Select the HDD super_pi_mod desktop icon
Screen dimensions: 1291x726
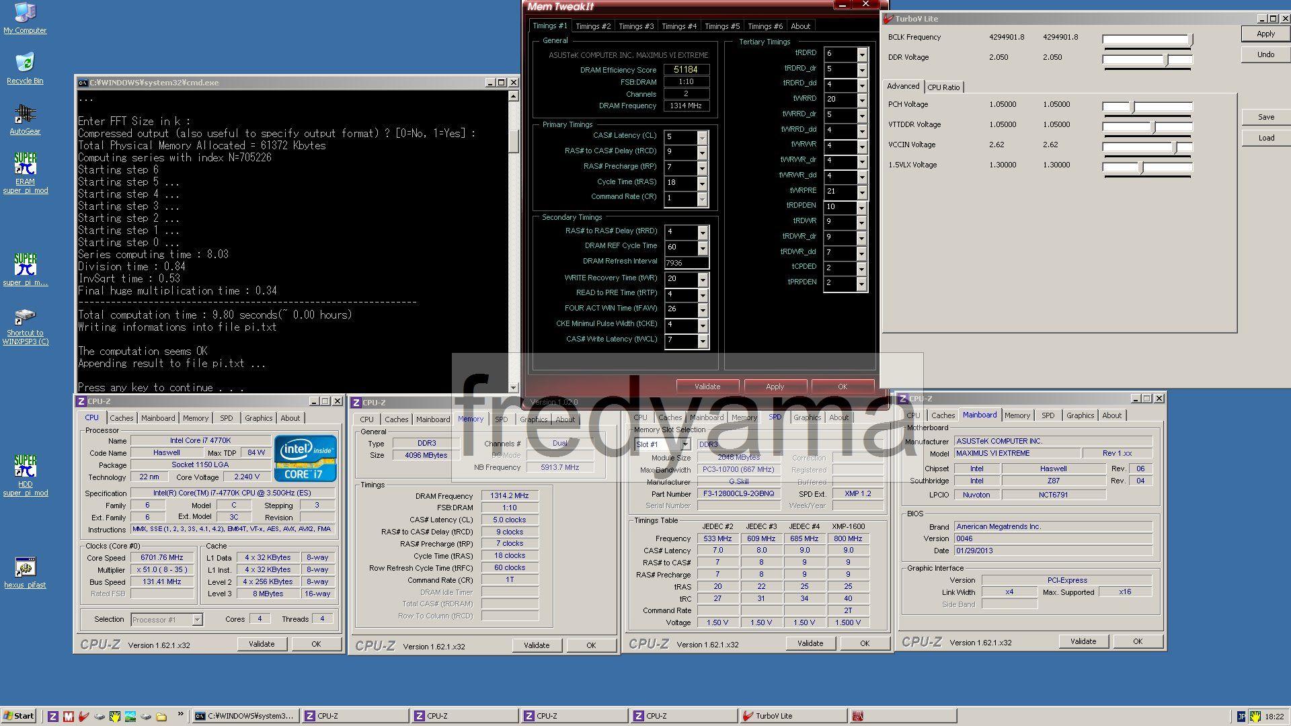pos(25,475)
